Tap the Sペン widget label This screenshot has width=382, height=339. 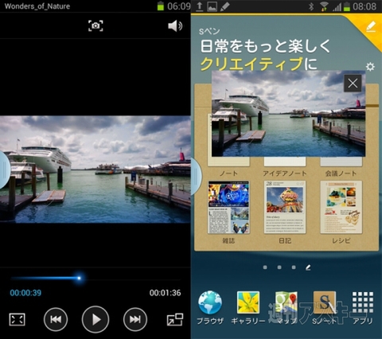(209, 31)
